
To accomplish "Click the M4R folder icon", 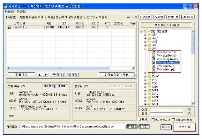I will click(149, 91).
